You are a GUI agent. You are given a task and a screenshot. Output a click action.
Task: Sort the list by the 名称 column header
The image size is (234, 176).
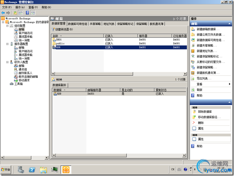click(x=77, y=36)
